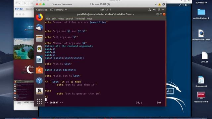Select Document1 file on desktop
Viewport: 212px width, 119px height.
click(x=201, y=82)
